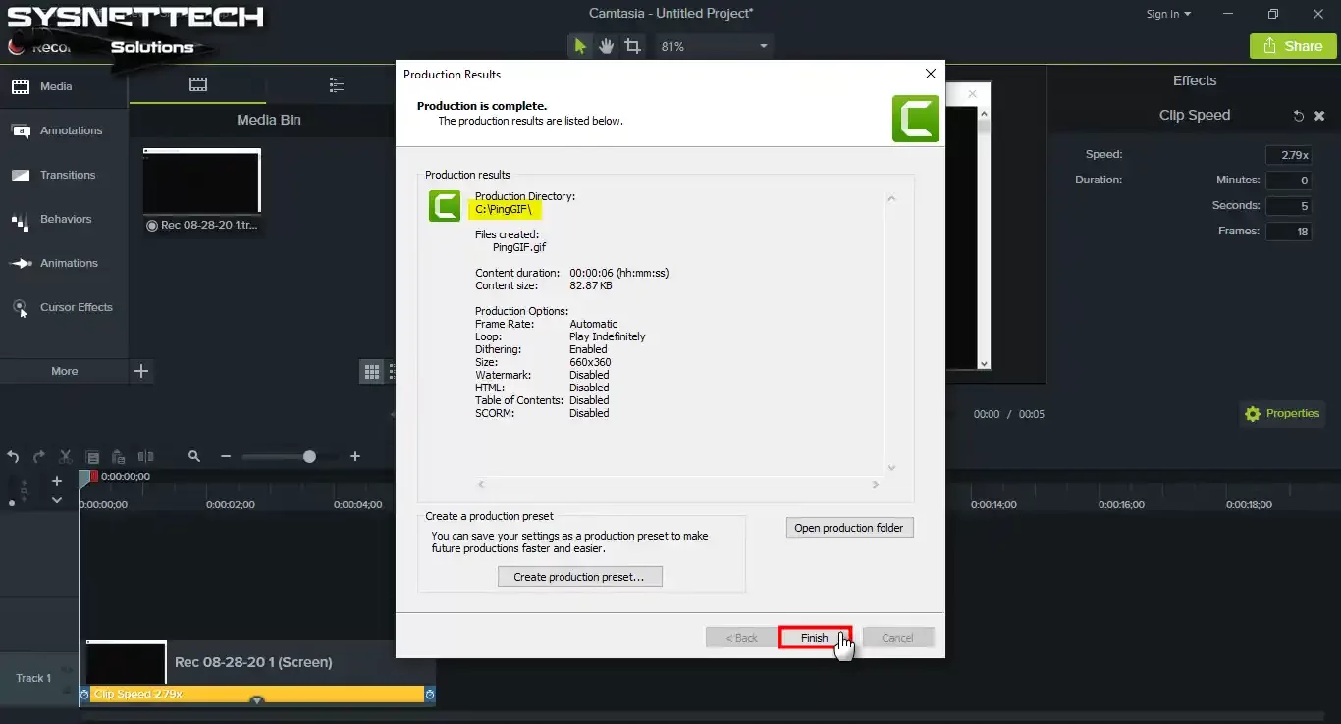Open the Annotations tab
This screenshot has height=724, width=1341.
pyautogui.click(x=64, y=130)
